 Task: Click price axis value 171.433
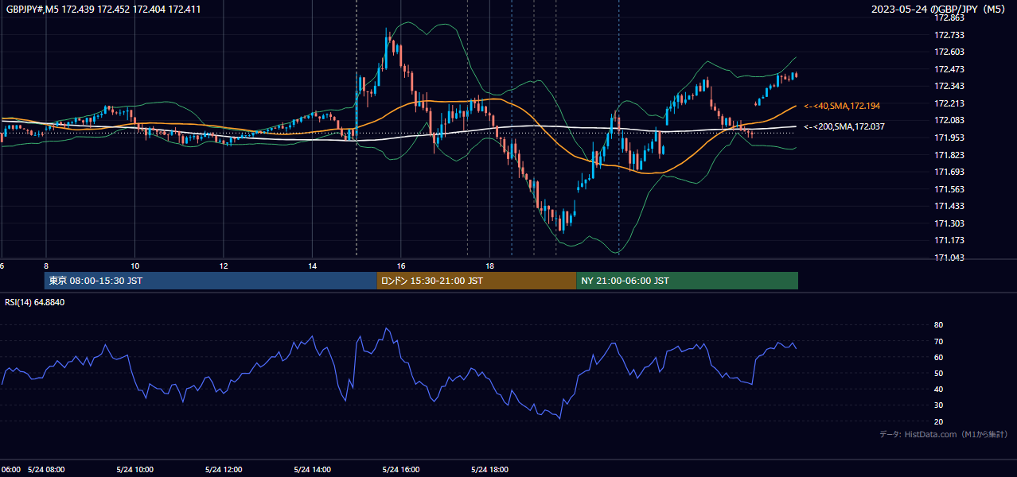point(949,206)
